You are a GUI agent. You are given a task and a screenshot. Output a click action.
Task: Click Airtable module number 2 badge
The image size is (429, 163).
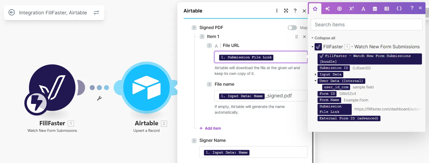point(164,123)
